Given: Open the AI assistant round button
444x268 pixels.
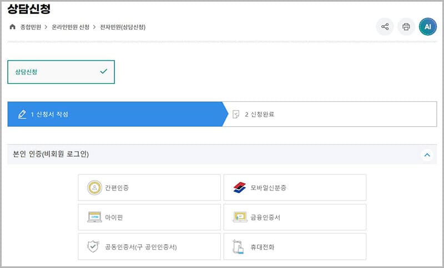Looking at the screenshot, I should pyautogui.click(x=427, y=27).
